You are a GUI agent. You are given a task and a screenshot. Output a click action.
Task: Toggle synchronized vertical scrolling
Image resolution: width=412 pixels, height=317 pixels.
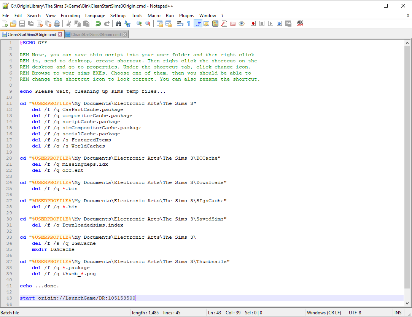160,24
